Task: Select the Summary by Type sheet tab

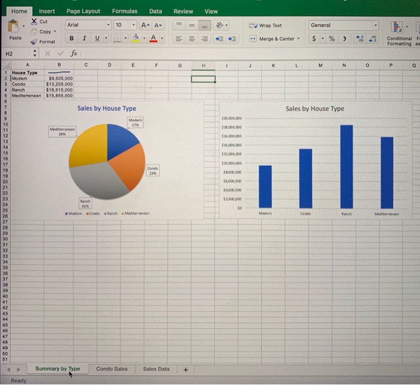Action: click(x=58, y=369)
